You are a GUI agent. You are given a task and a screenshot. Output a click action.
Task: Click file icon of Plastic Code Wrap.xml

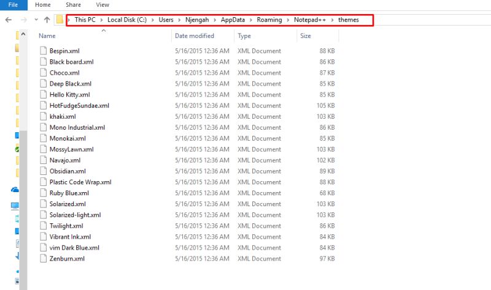click(x=43, y=182)
